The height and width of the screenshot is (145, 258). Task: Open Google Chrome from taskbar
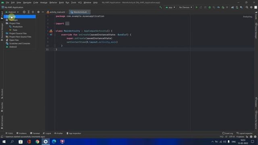37,141
